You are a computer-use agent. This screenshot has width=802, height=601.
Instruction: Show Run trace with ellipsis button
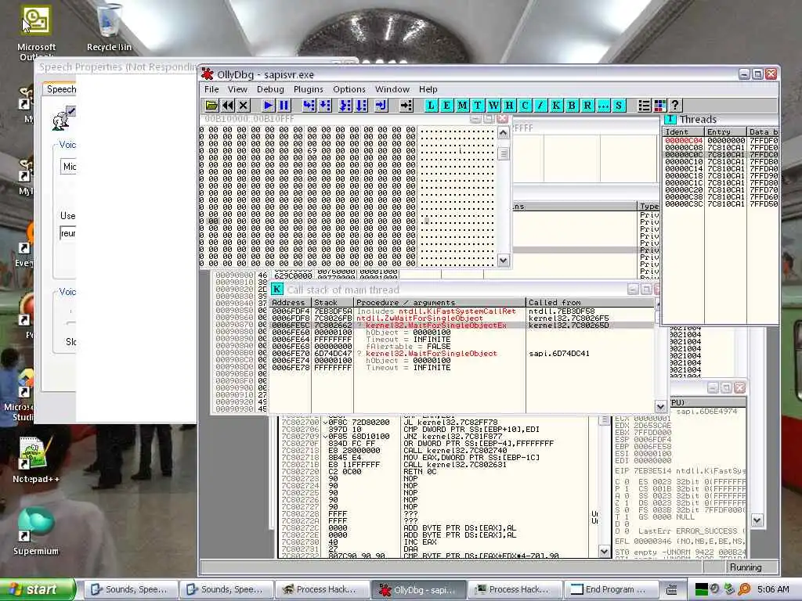(x=603, y=106)
